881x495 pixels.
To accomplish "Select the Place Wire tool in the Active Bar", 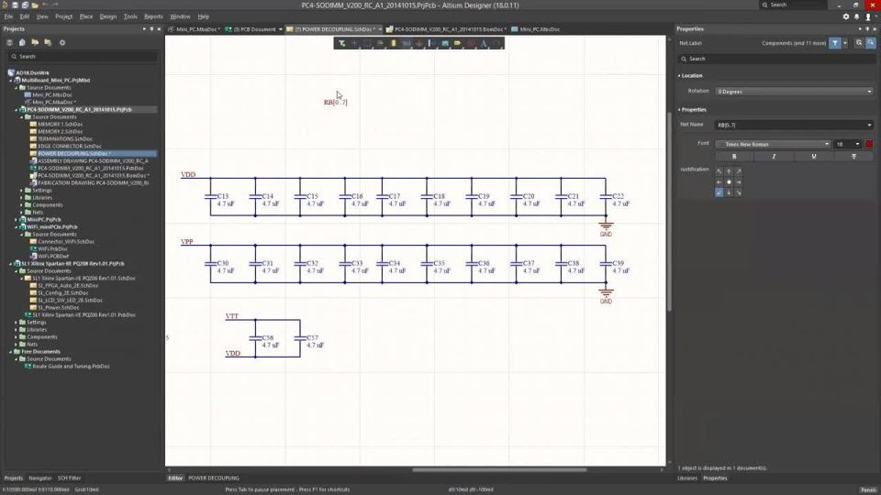I will point(407,43).
